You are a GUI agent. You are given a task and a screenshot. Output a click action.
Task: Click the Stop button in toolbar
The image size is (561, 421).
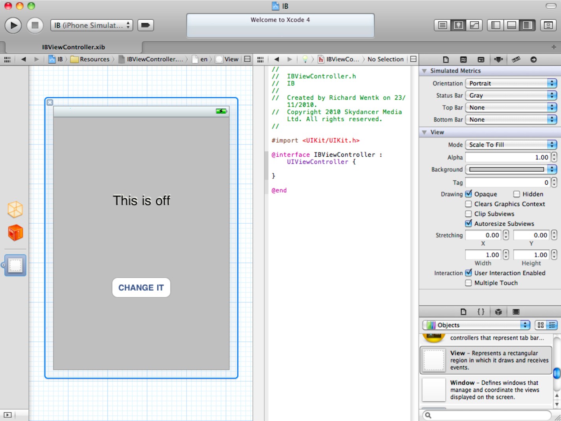pyautogui.click(x=35, y=25)
